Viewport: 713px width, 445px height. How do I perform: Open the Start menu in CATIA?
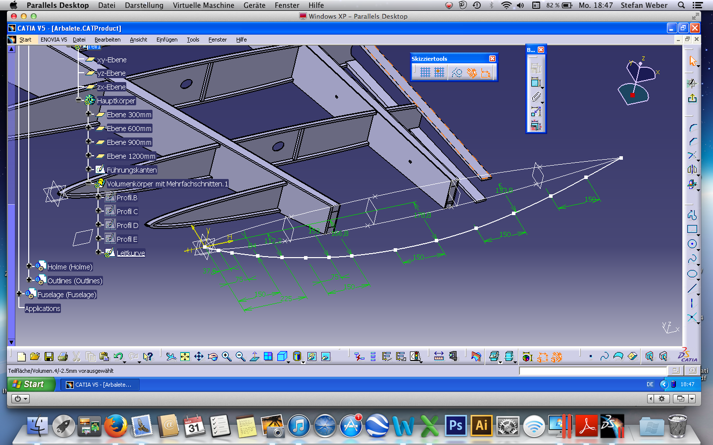[25, 40]
